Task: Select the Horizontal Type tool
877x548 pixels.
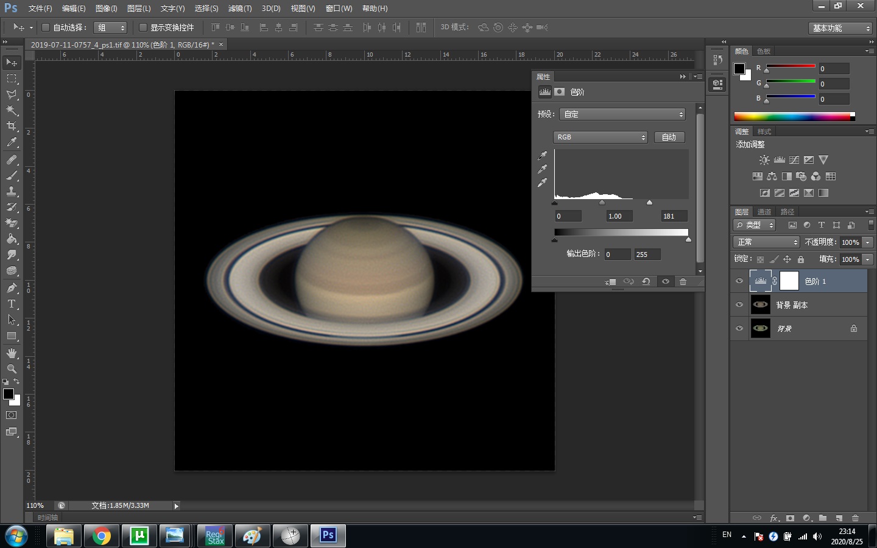Action: coord(12,303)
